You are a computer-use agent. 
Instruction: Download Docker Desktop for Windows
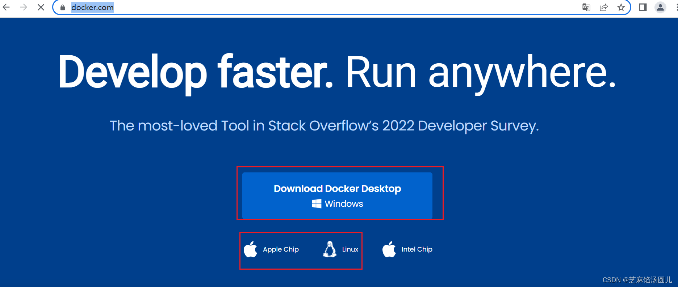tap(337, 196)
